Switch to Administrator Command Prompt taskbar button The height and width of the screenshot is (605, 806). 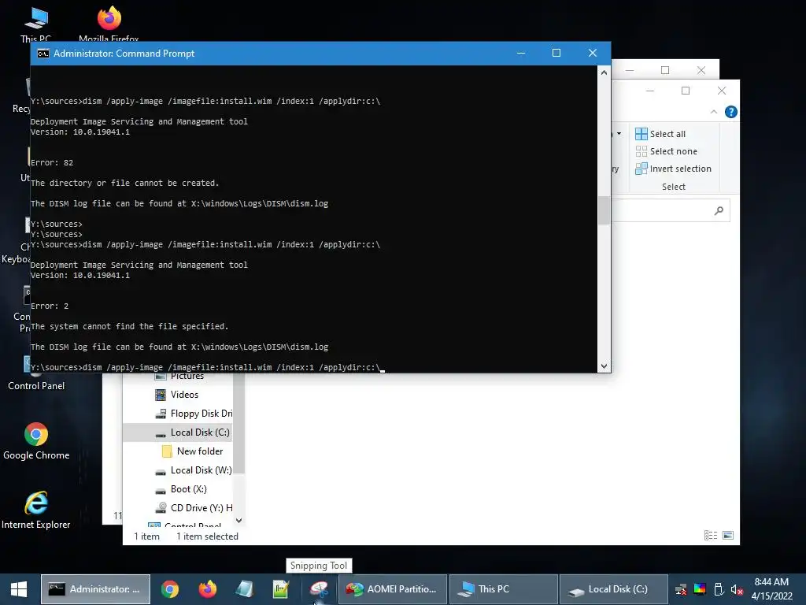(95, 589)
